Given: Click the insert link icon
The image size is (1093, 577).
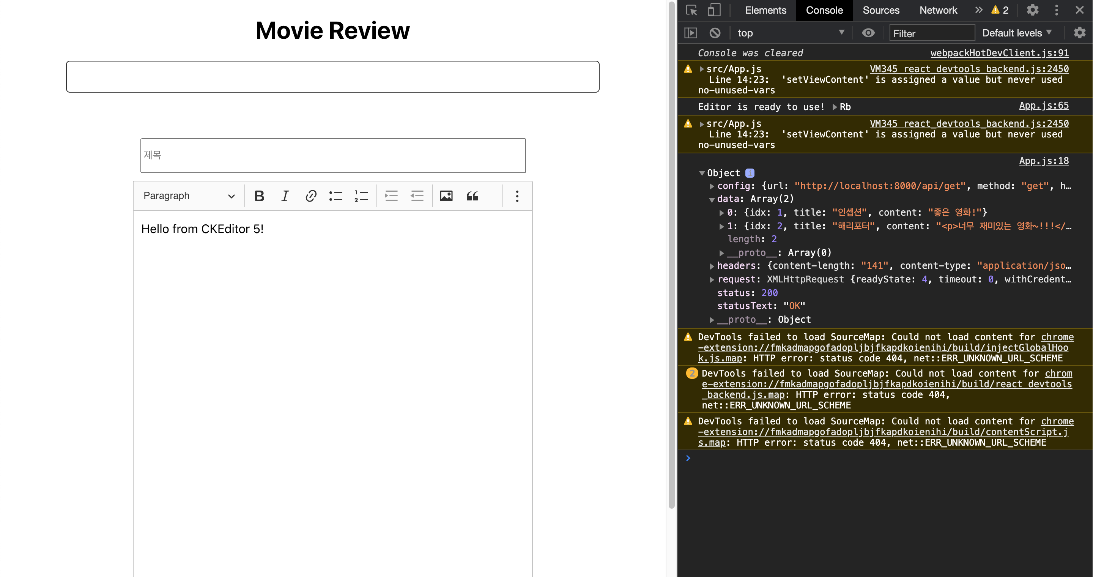Looking at the screenshot, I should tap(310, 196).
